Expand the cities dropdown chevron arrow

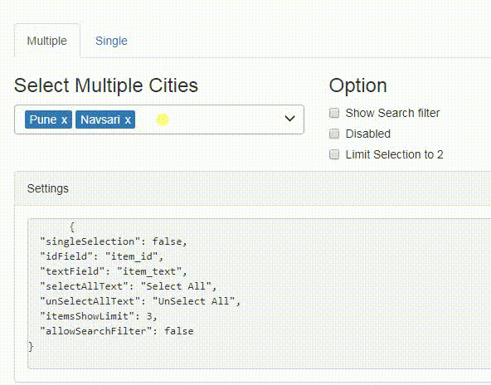289,119
